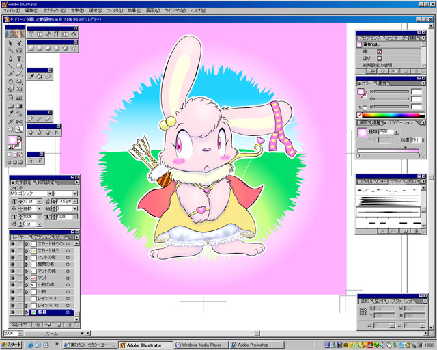437x350 pixels.
Task: Choose the Rounded Rectangle tool in shape palette
Action: (40, 49)
